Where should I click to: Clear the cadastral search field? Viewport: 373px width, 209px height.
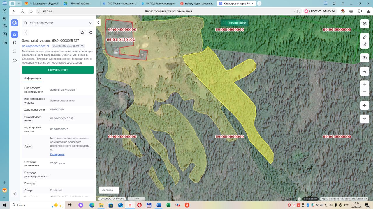[x=90, y=23]
